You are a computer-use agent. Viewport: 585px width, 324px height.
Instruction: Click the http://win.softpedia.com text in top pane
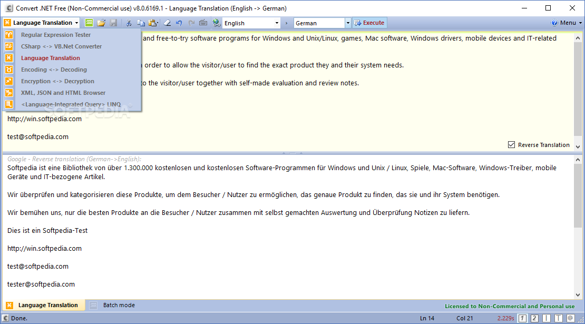[44, 119]
